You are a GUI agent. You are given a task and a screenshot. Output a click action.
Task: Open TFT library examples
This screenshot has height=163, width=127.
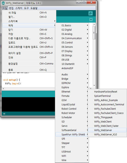point(72,147)
